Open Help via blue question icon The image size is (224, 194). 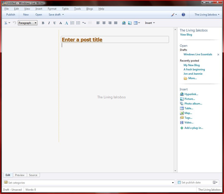183,15
